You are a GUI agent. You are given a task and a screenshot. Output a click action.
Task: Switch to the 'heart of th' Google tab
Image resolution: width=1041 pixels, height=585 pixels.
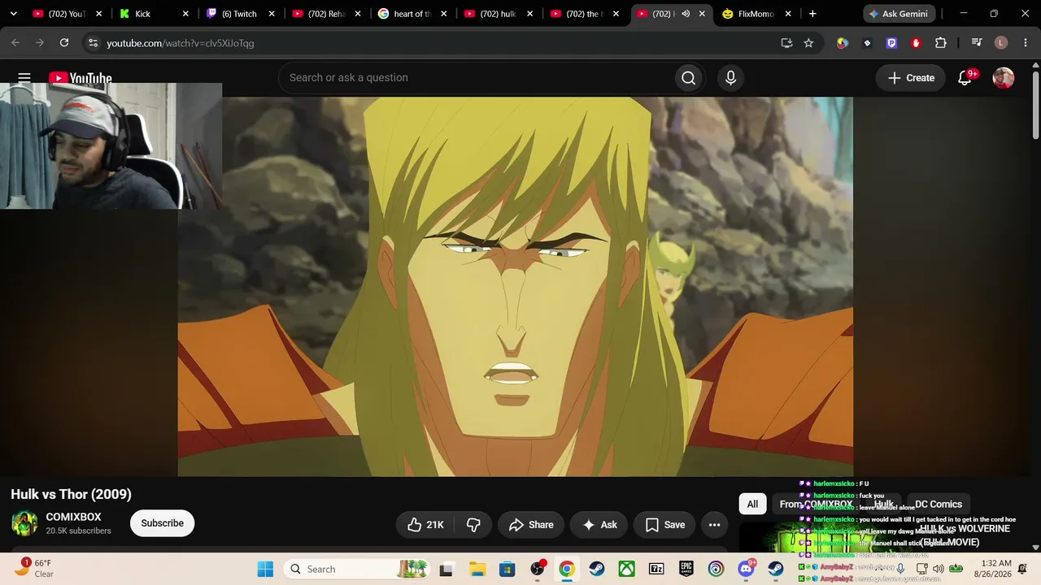413,14
